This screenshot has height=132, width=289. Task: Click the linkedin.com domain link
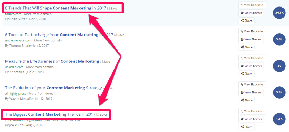tap(14, 67)
